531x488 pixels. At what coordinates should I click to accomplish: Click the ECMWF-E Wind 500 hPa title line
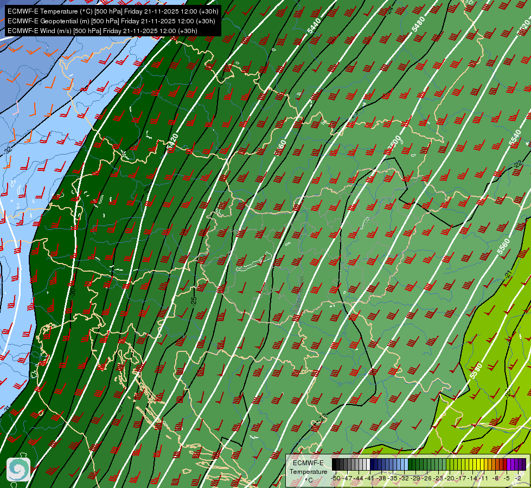(103, 31)
